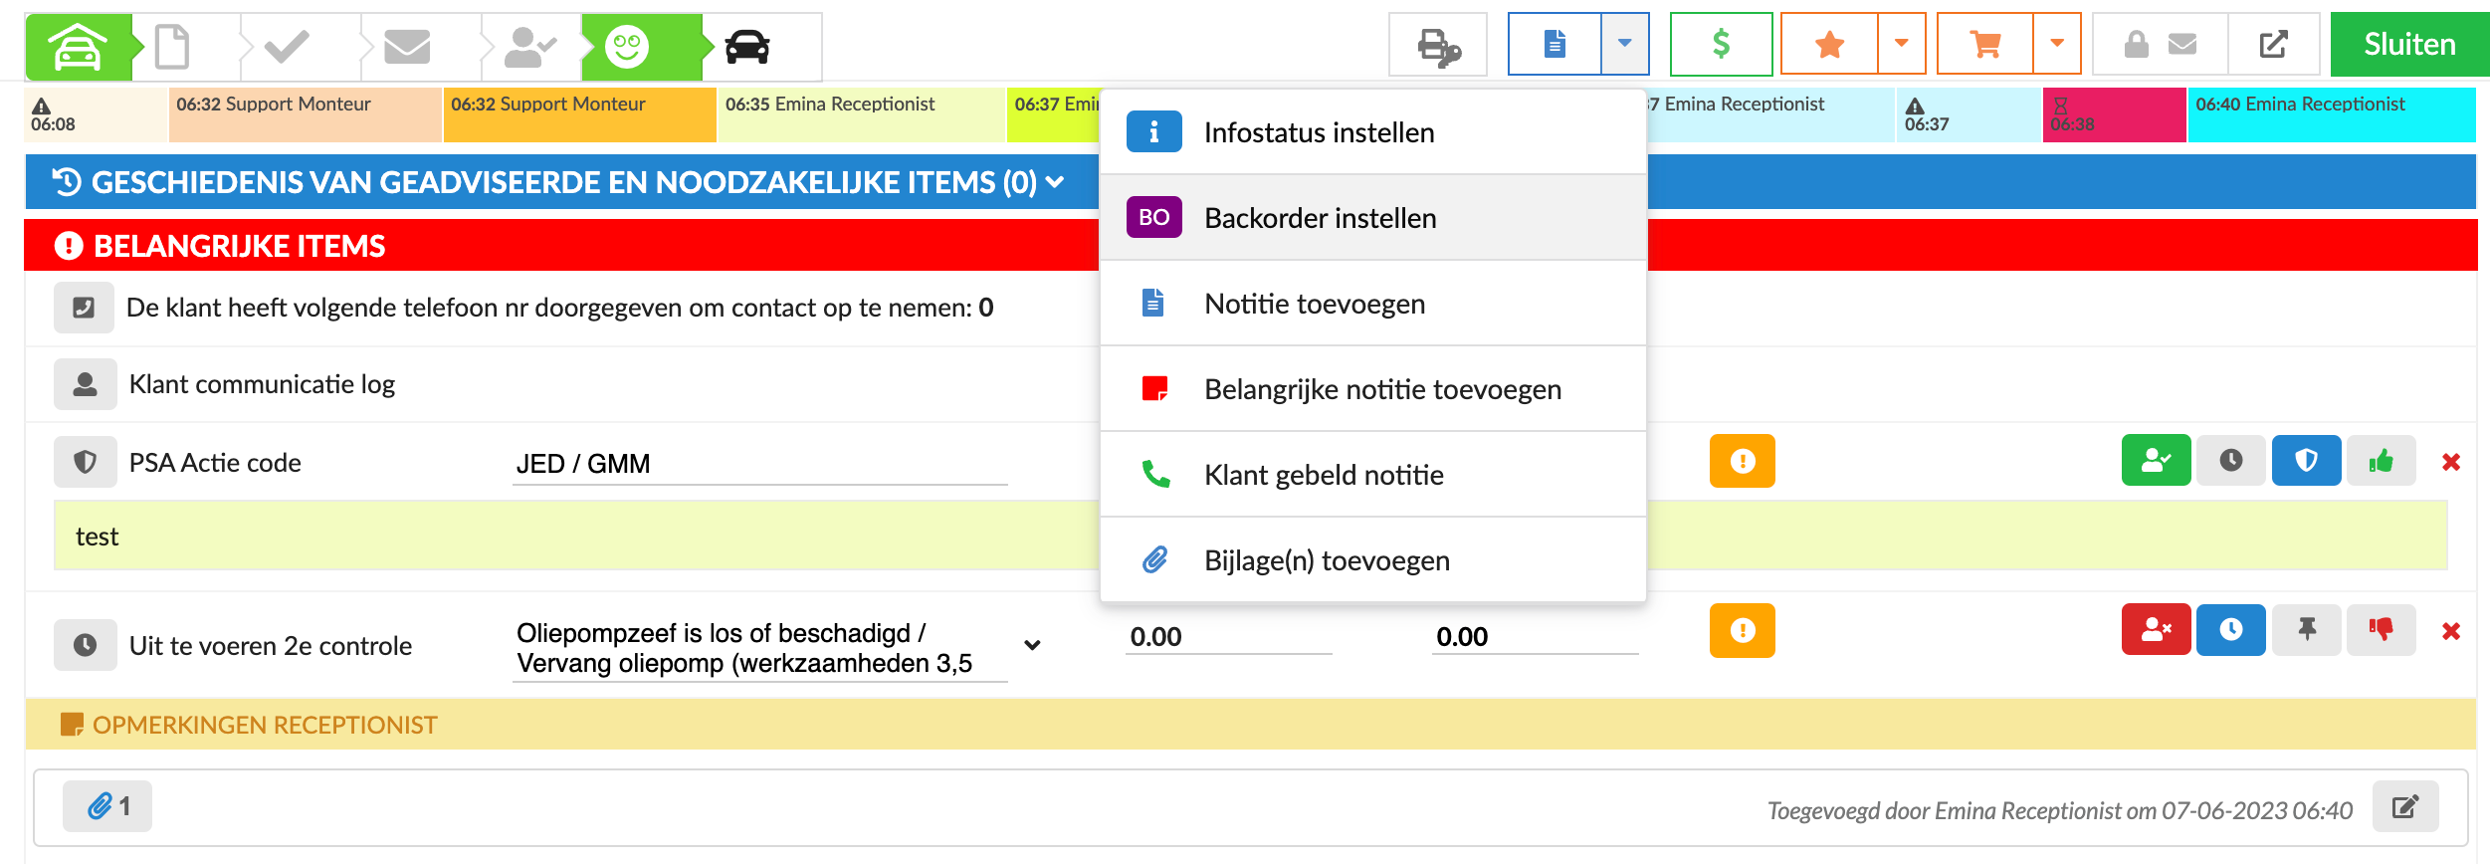Click edit icon on receptionist remark
The width and height of the screenshot is (2490, 864).
(2404, 806)
